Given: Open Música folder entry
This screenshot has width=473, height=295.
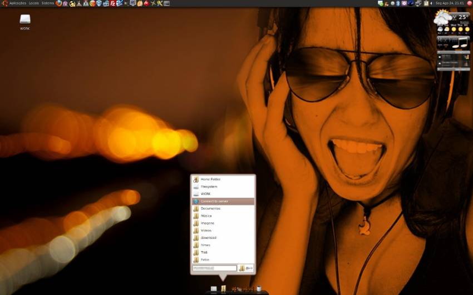Looking at the screenshot, I should pyautogui.click(x=223, y=216).
